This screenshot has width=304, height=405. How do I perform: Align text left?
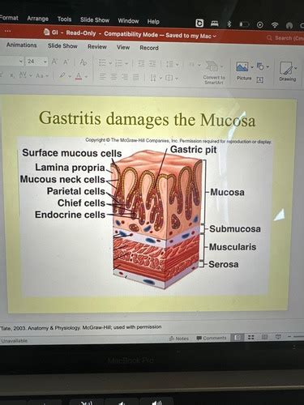102,77
